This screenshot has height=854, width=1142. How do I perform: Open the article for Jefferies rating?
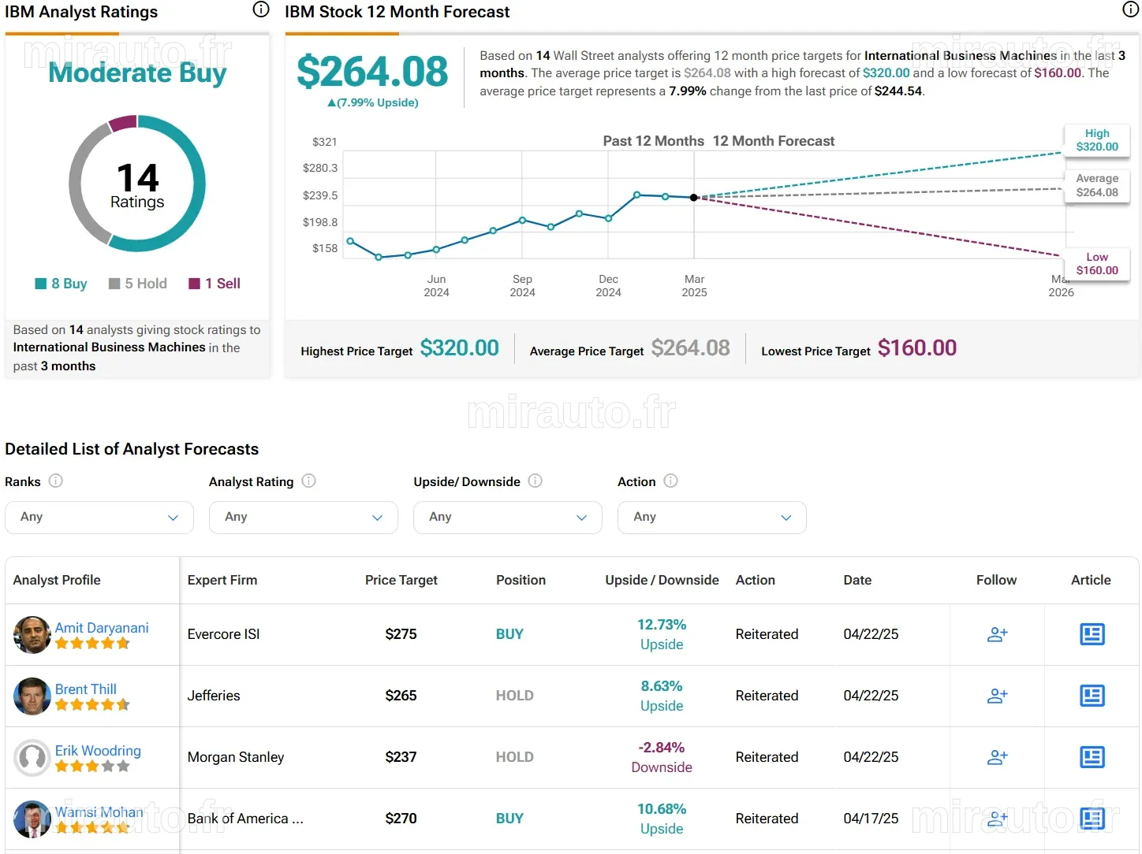pyautogui.click(x=1092, y=696)
